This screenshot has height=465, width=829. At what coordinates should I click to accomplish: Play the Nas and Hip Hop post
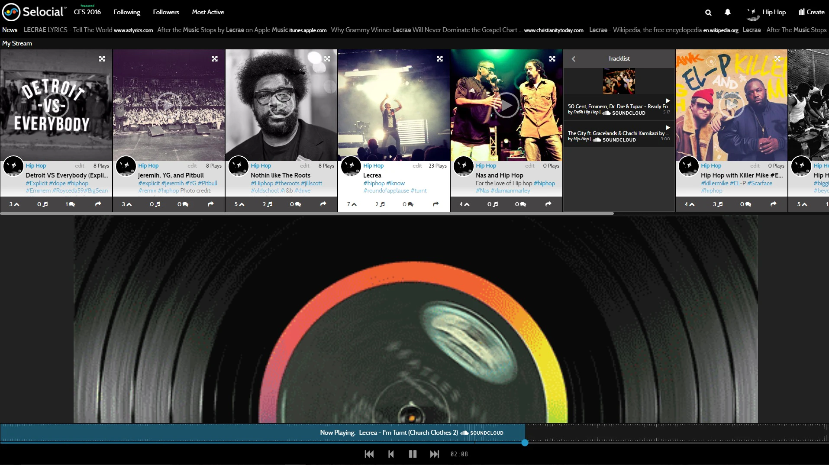click(x=506, y=105)
